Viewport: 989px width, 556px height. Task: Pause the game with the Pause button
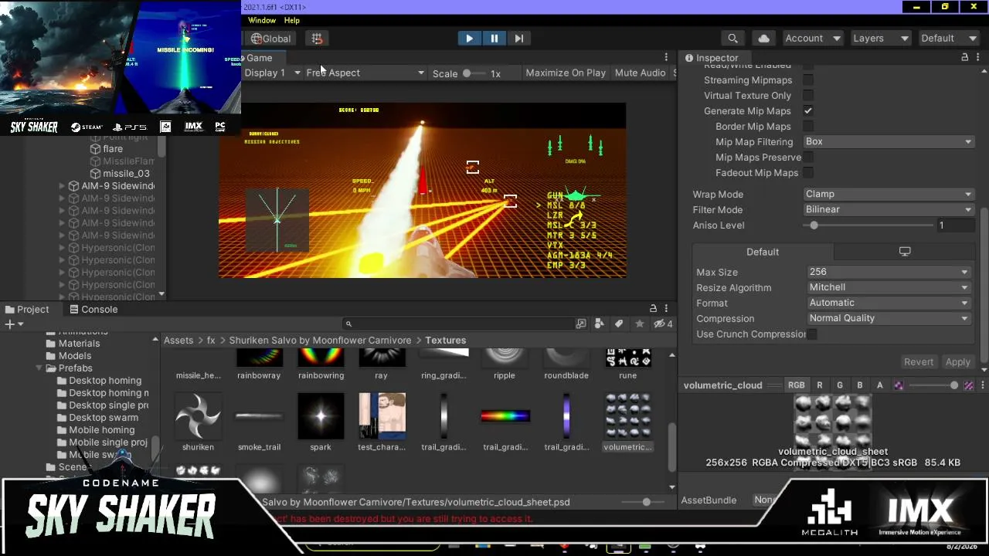pos(494,38)
